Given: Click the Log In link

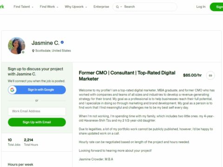Looking at the screenshot, I should point(201,6).
